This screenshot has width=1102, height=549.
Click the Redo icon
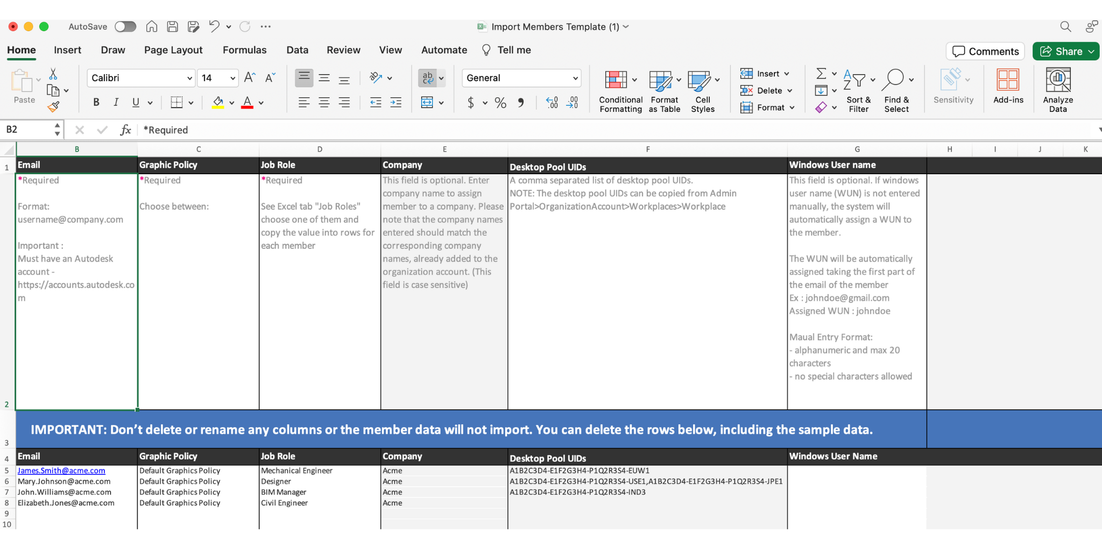(x=245, y=26)
